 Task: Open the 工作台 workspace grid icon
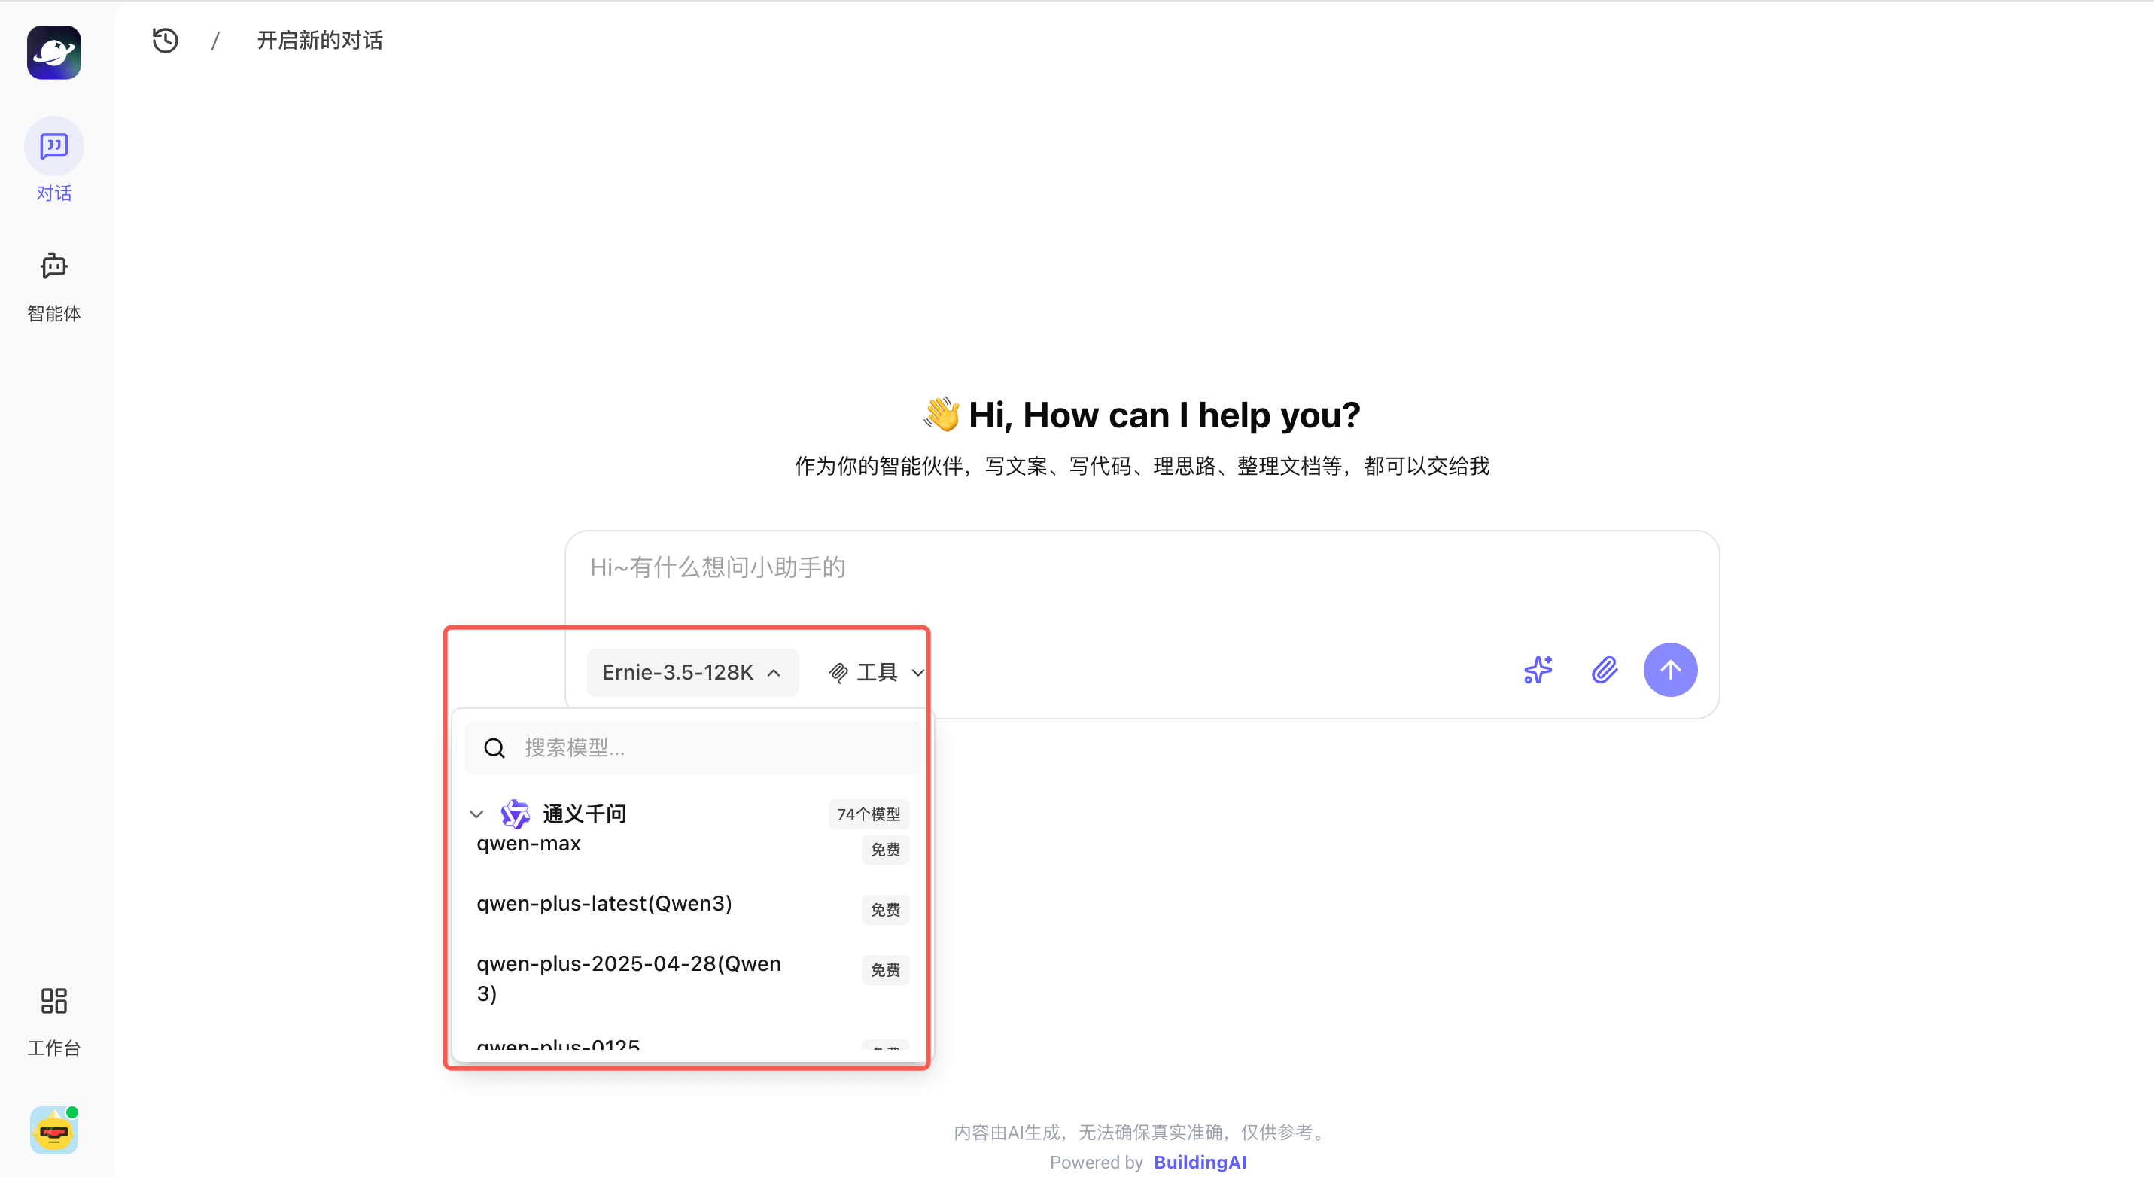pos(53,1001)
